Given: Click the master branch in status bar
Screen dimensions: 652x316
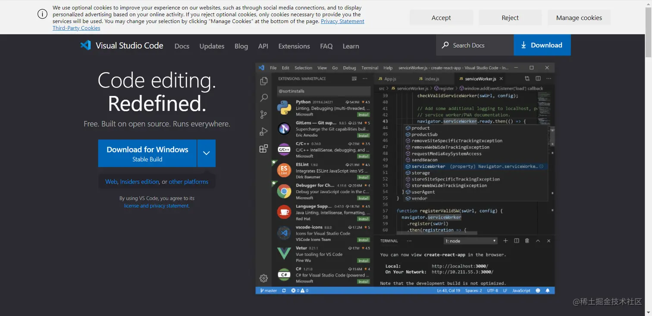Looking at the screenshot, I should point(268,291).
